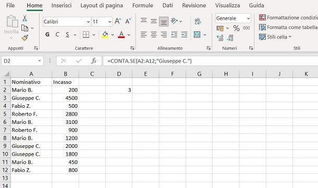Image resolution: width=318 pixels, height=188 pixels.
Task: Toggle bottom vertical alignment
Action: pos(164,21)
